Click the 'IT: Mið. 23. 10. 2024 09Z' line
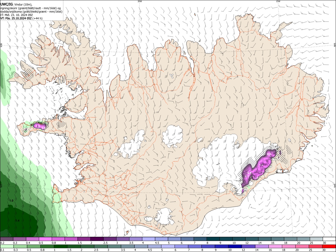The height and width of the screenshot is (252, 336). (x=16, y=15)
